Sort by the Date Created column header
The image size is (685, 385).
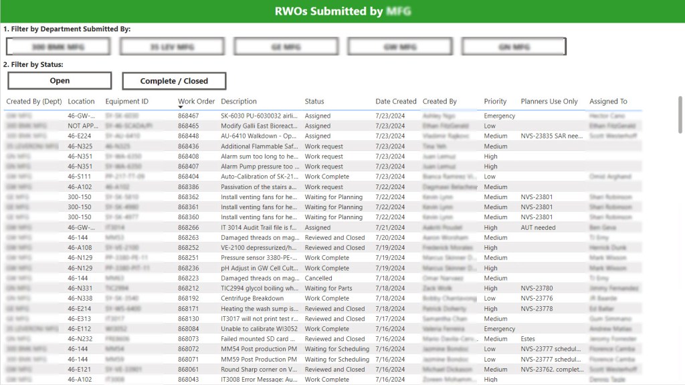(x=395, y=102)
